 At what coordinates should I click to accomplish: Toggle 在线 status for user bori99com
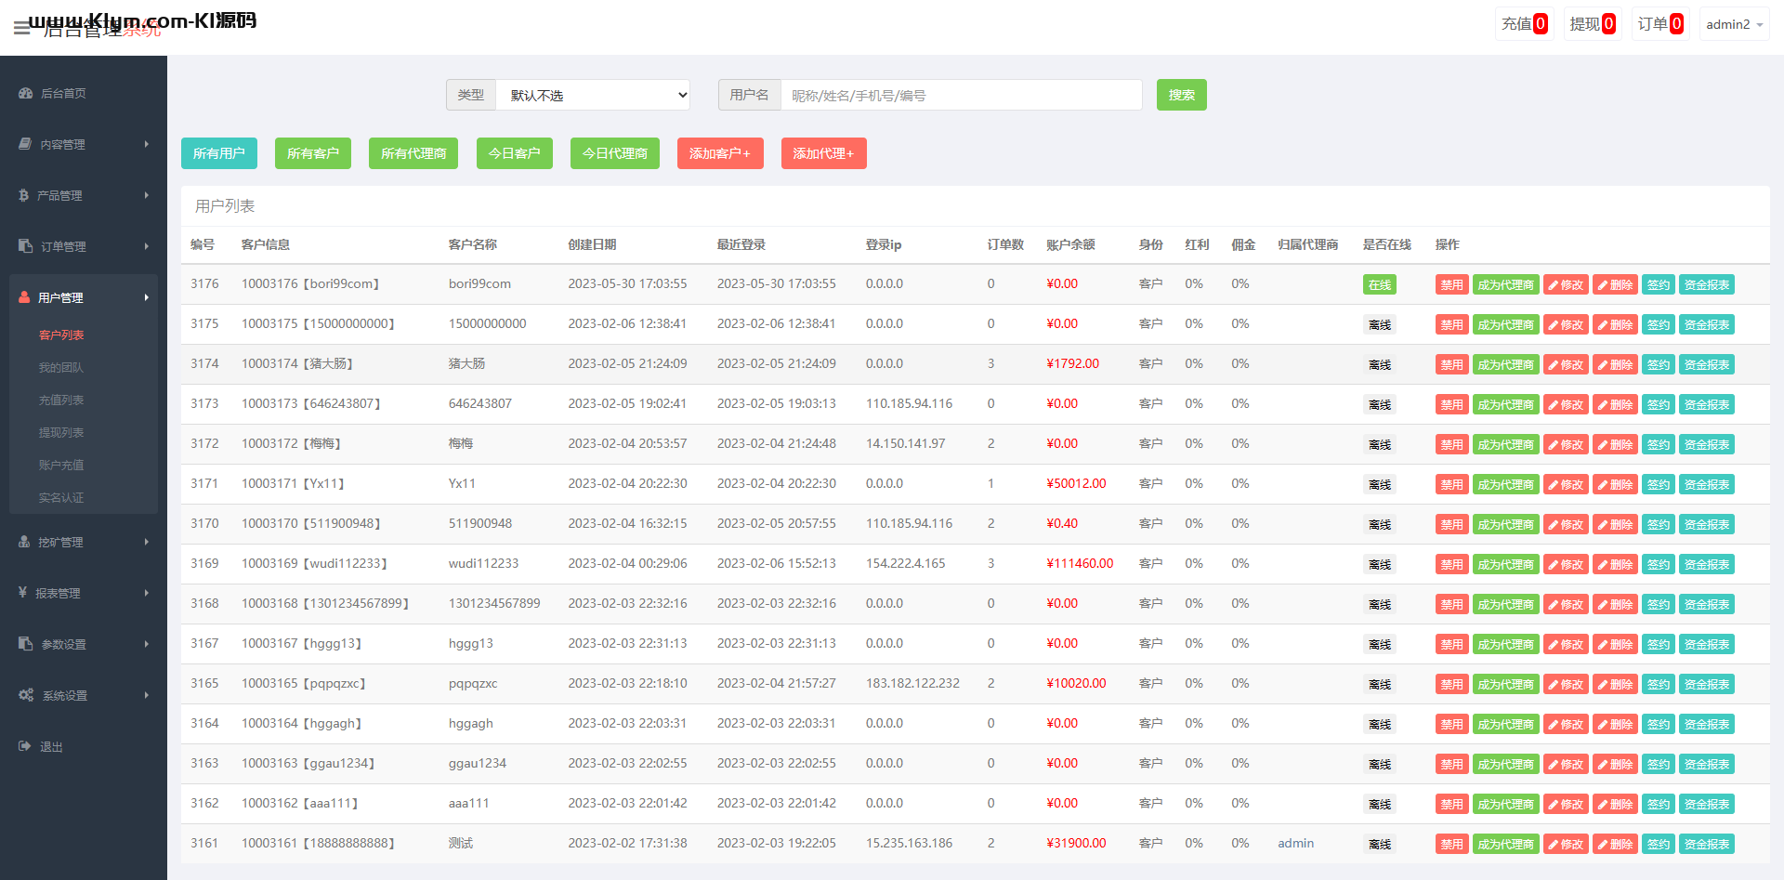click(1379, 285)
